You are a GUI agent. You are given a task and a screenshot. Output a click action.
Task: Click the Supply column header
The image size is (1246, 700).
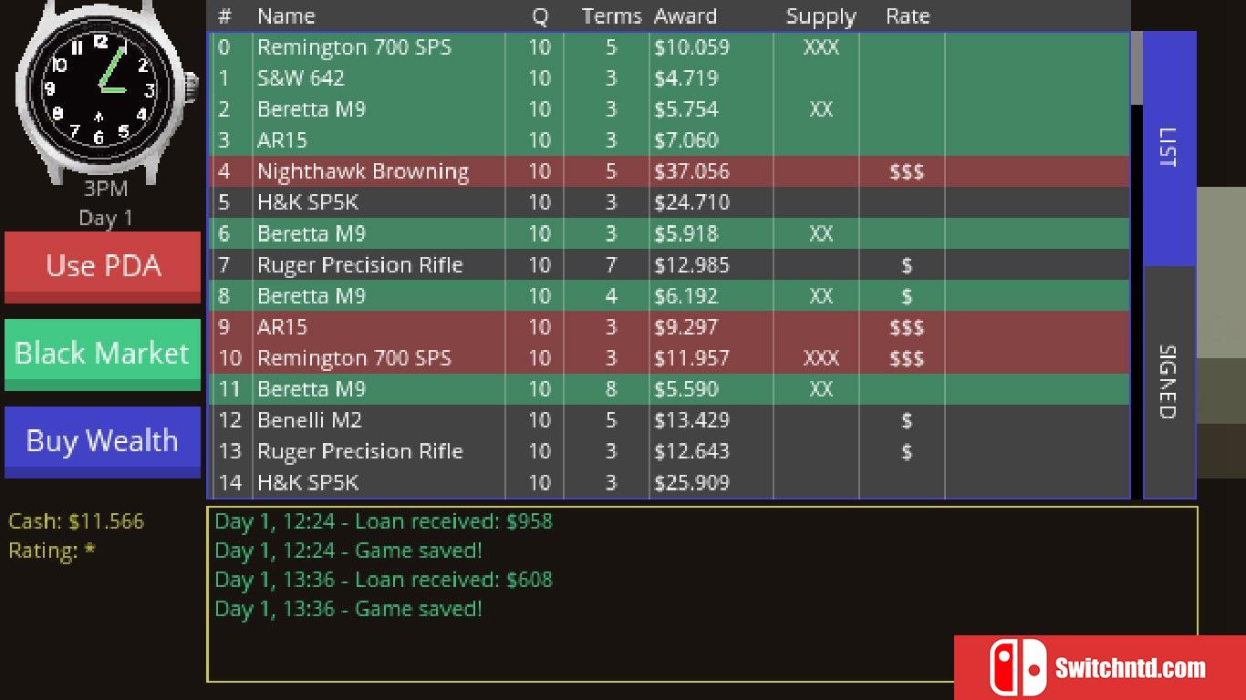[x=821, y=16]
